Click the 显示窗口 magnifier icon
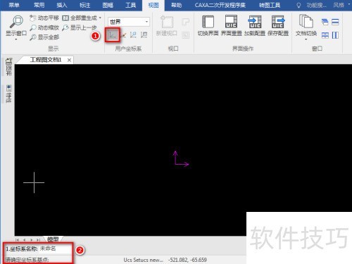 pyautogui.click(x=16, y=22)
